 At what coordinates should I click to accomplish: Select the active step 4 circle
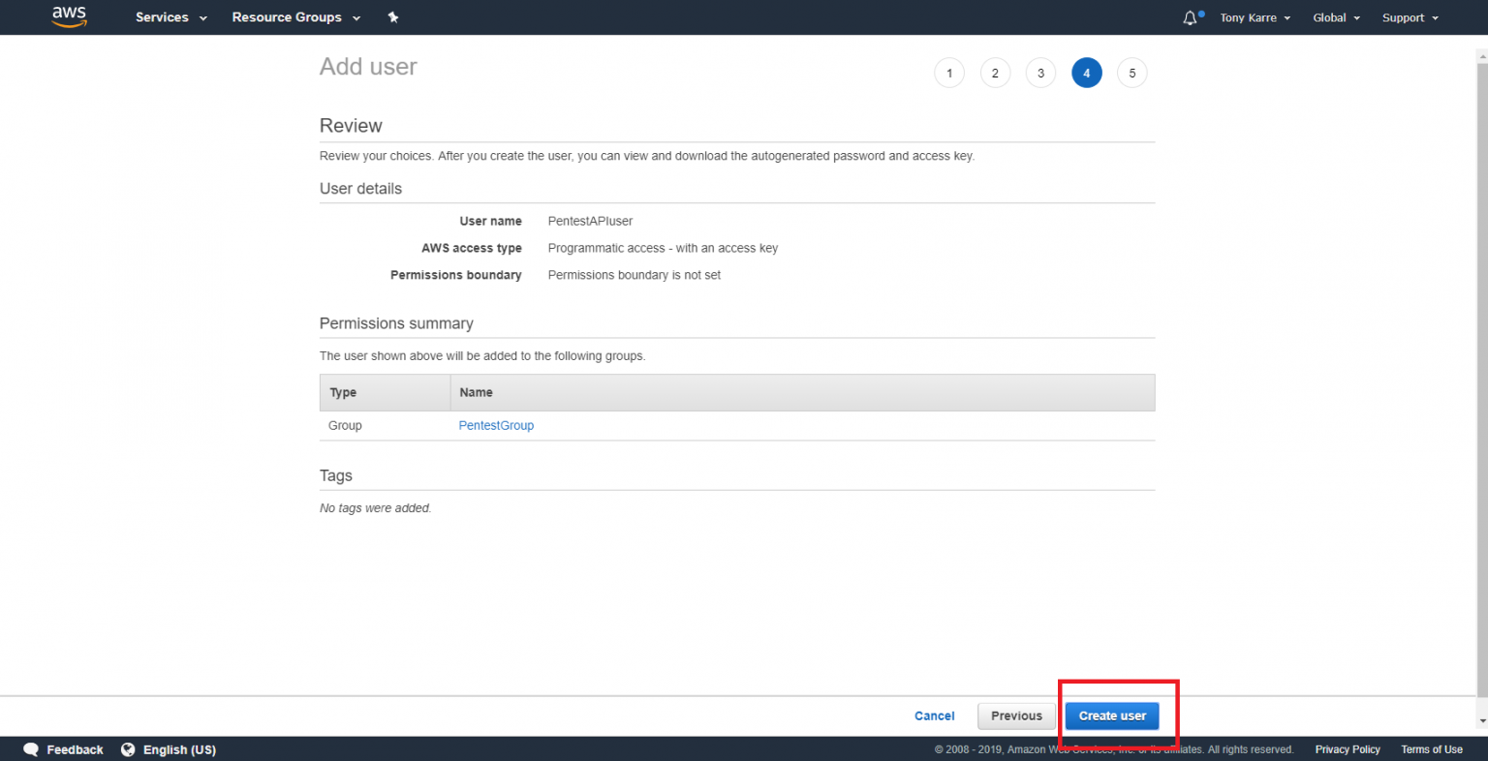1086,73
